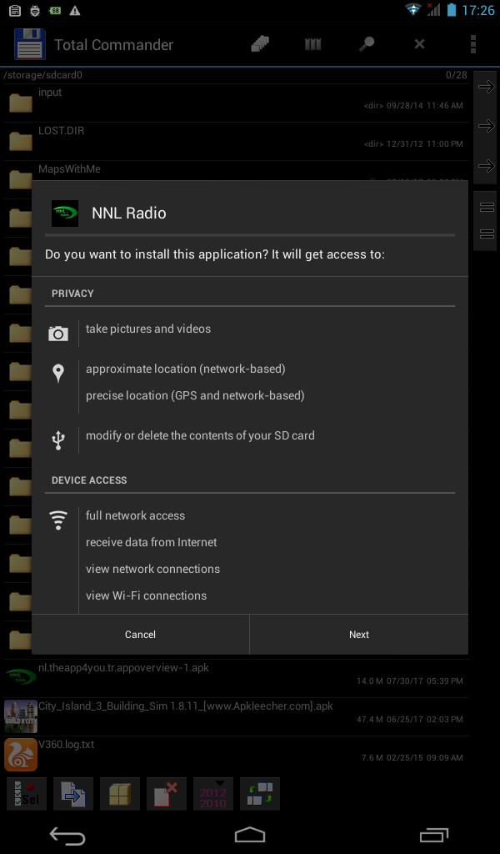The width and height of the screenshot is (500, 854).
Task: Tap the copy/move files button
Action: [73, 794]
